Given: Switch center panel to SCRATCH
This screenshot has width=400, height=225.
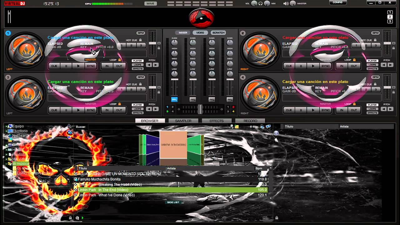Looking at the screenshot, I should click(x=218, y=33).
